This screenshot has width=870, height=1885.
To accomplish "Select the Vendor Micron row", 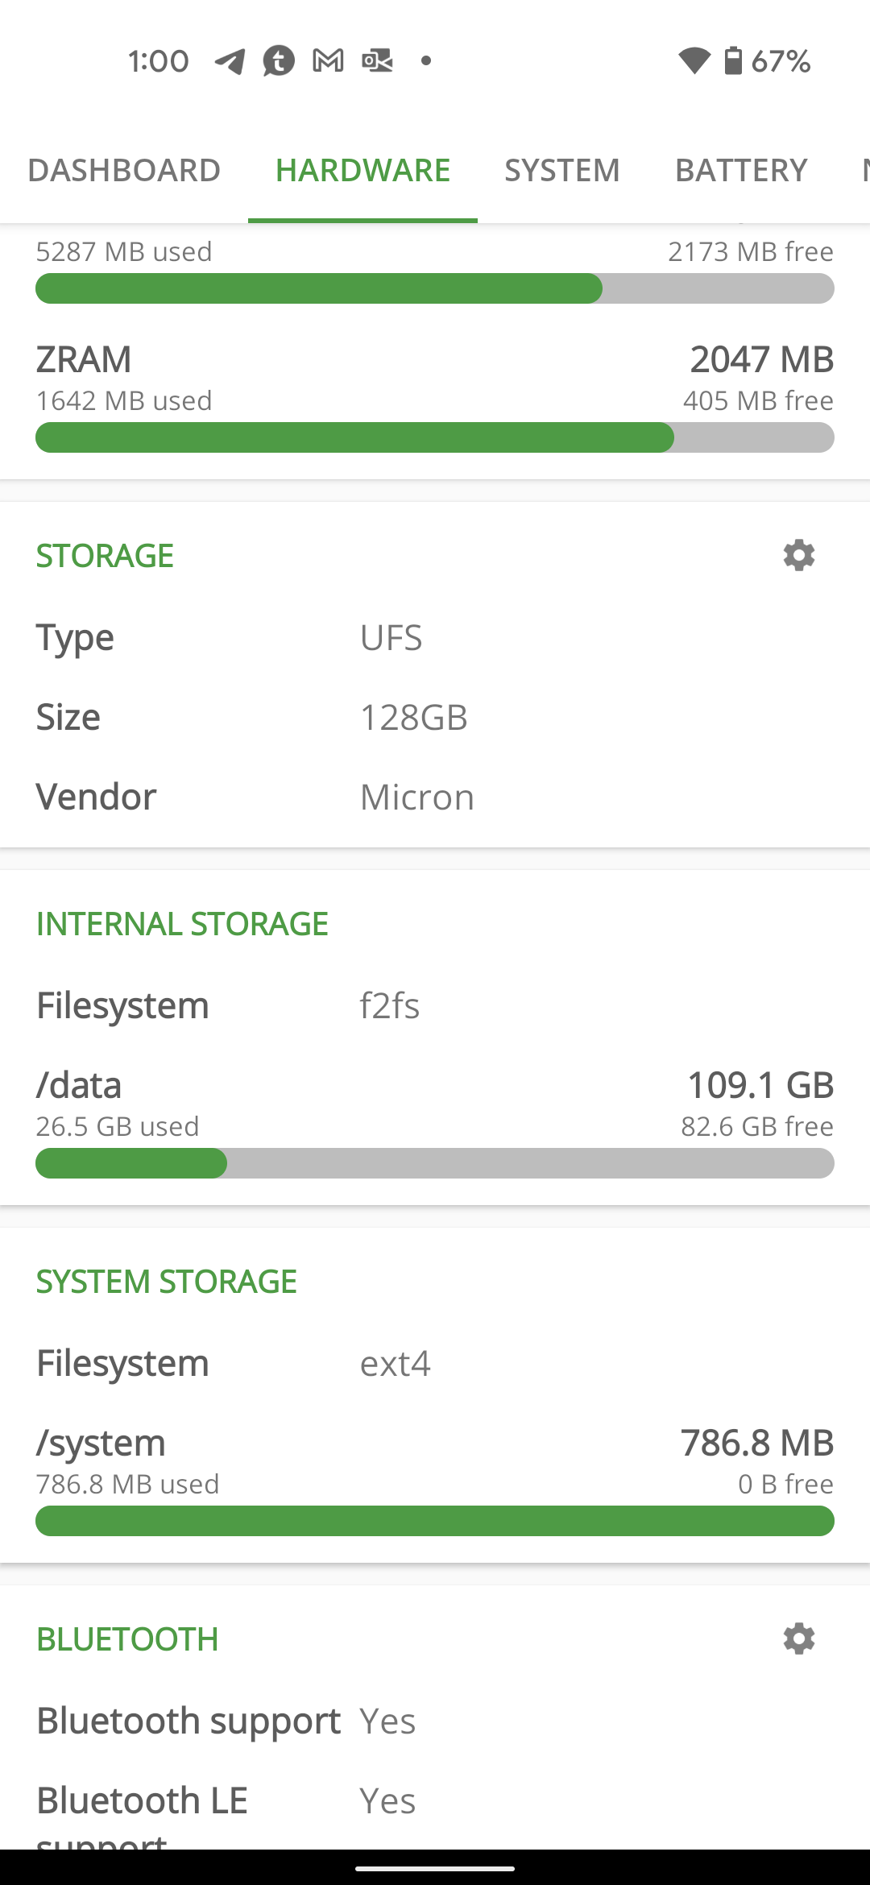I will coord(435,797).
